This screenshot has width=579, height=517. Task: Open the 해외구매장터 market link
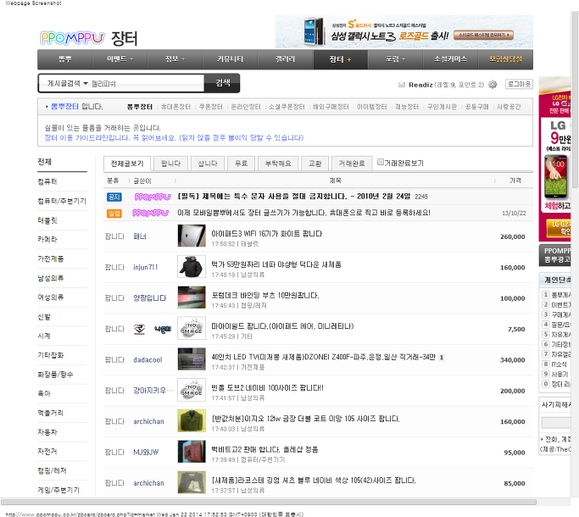(x=331, y=107)
